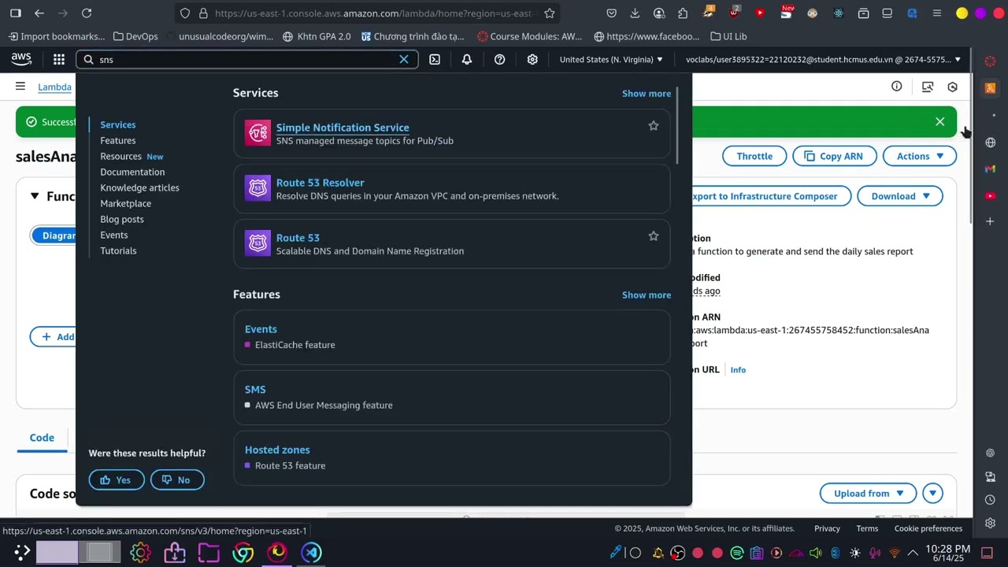Click the Route 53 Resolver service icon
Image resolution: width=1008 pixels, height=567 pixels.
click(x=258, y=188)
